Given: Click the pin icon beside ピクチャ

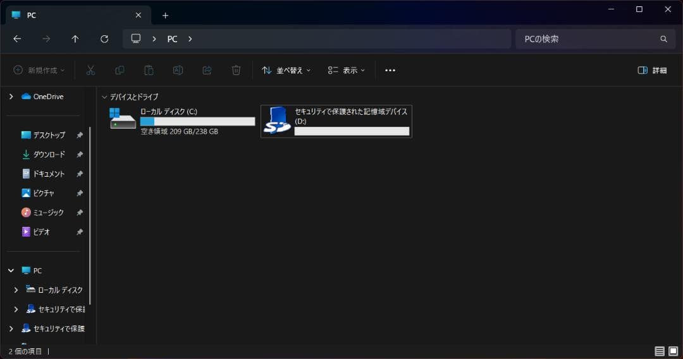Looking at the screenshot, I should pyautogui.click(x=80, y=194).
